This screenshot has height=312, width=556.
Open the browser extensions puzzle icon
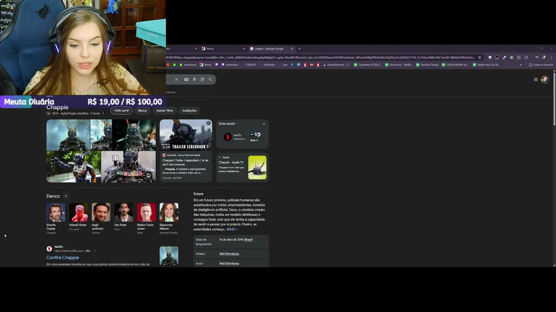(x=526, y=57)
